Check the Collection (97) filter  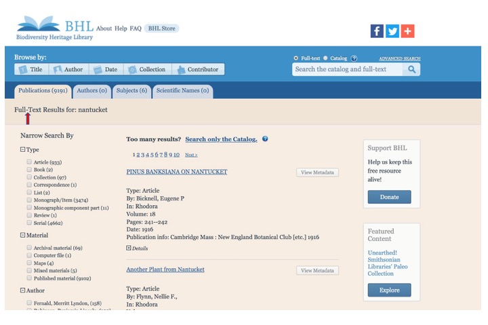point(29,177)
